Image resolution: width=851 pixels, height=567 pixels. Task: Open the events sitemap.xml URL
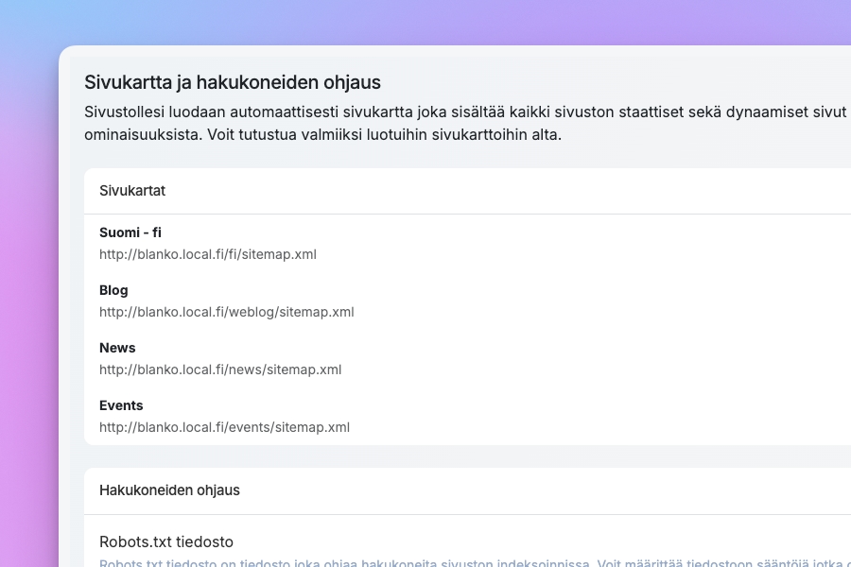coord(224,427)
